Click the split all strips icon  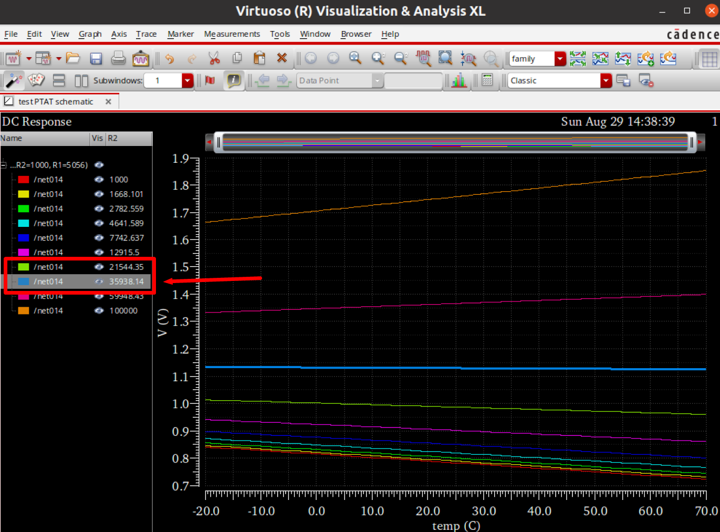578,58
